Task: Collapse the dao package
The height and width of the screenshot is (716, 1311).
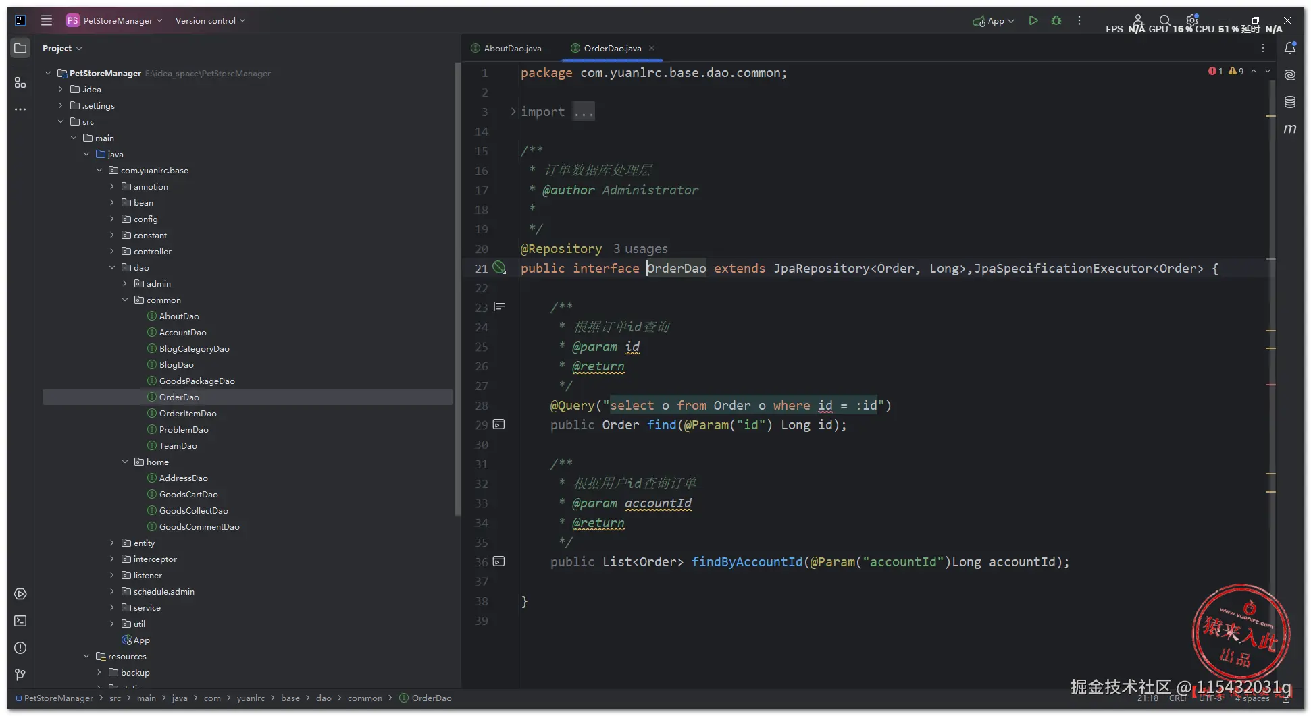Action: pyautogui.click(x=112, y=267)
